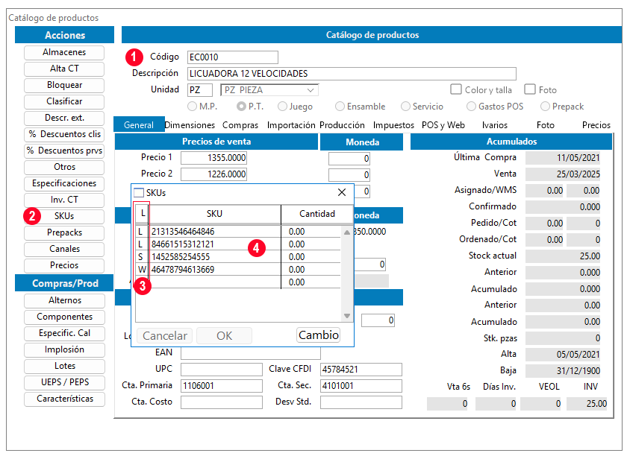
Task: Open the Importación tab
Action: pos(291,125)
